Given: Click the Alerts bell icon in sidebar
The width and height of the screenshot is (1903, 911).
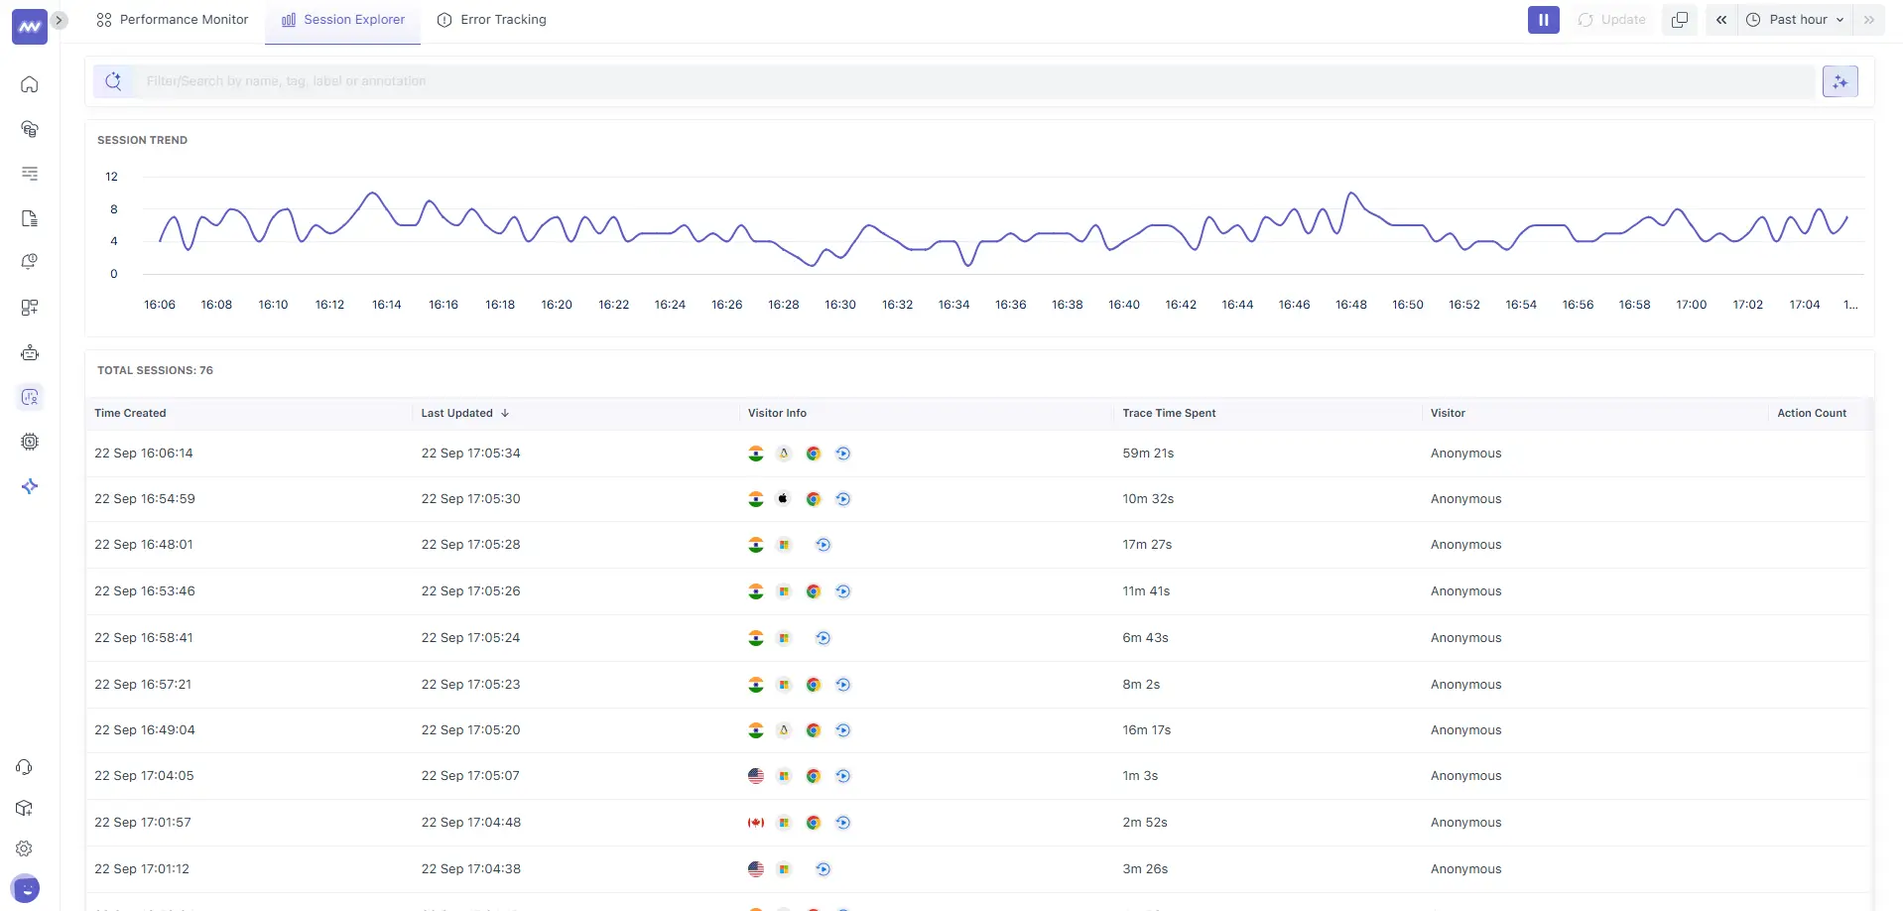Looking at the screenshot, I should point(30,262).
